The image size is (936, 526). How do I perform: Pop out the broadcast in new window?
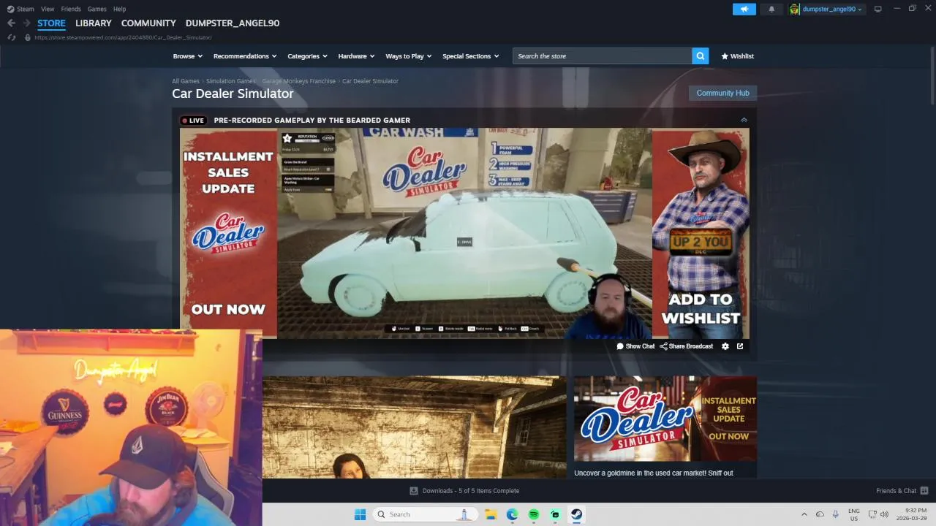740,346
